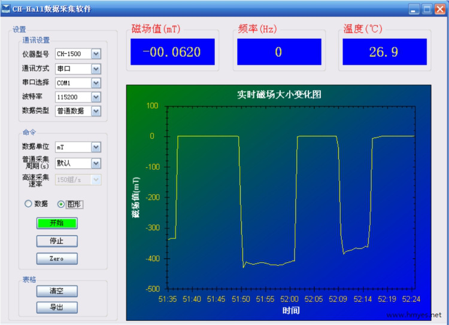
Task: Click the 导出 export button
Action: click(57, 308)
